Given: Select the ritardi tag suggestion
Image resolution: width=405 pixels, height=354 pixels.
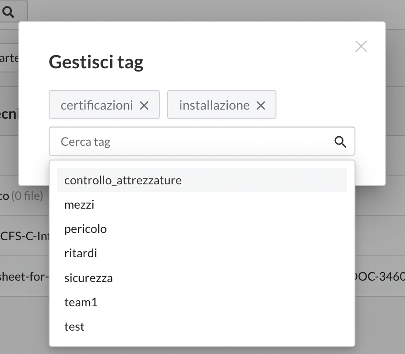Looking at the screenshot, I should pyautogui.click(x=81, y=253).
